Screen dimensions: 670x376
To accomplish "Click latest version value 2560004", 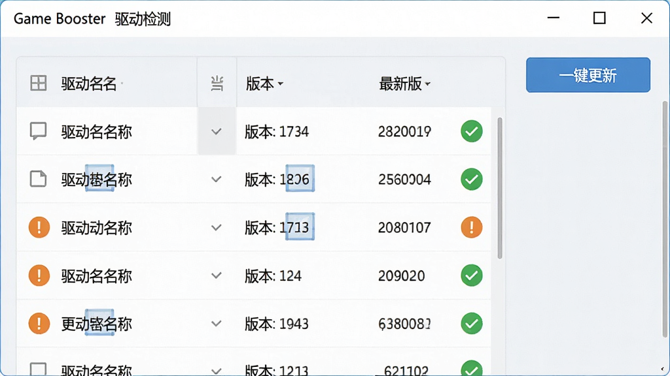I will [x=404, y=180].
